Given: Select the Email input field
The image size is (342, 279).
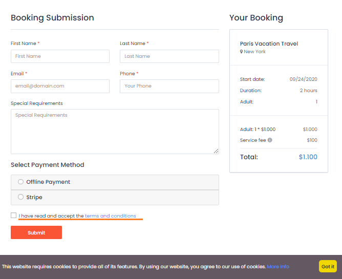Looking at the screenshot, I should (x=60, y=86).
